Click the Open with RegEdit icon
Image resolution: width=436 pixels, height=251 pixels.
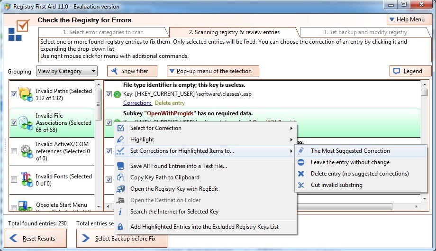tap(121, 189)
